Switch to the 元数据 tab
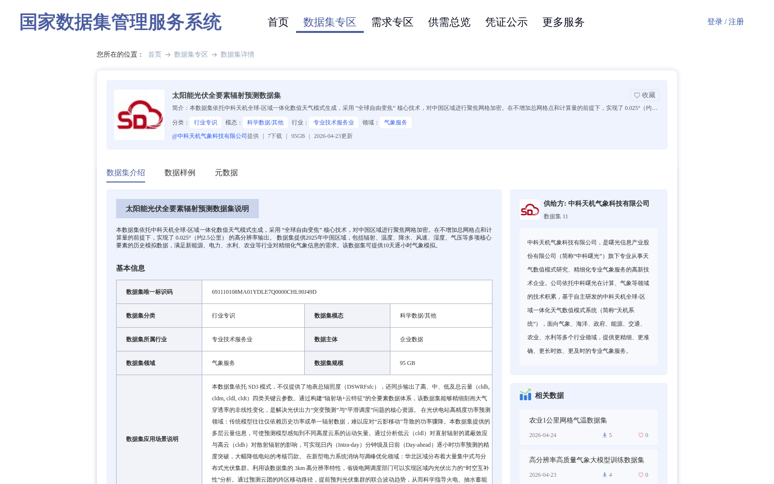This screenshot has width=774, height=484. 226,173
